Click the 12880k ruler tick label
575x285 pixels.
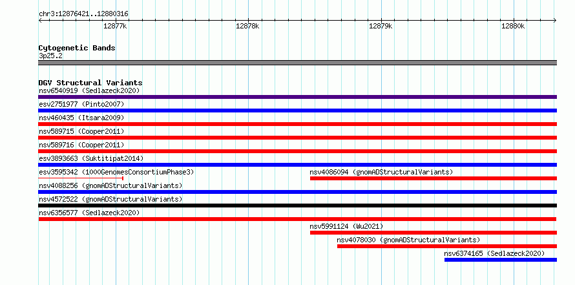514,26
